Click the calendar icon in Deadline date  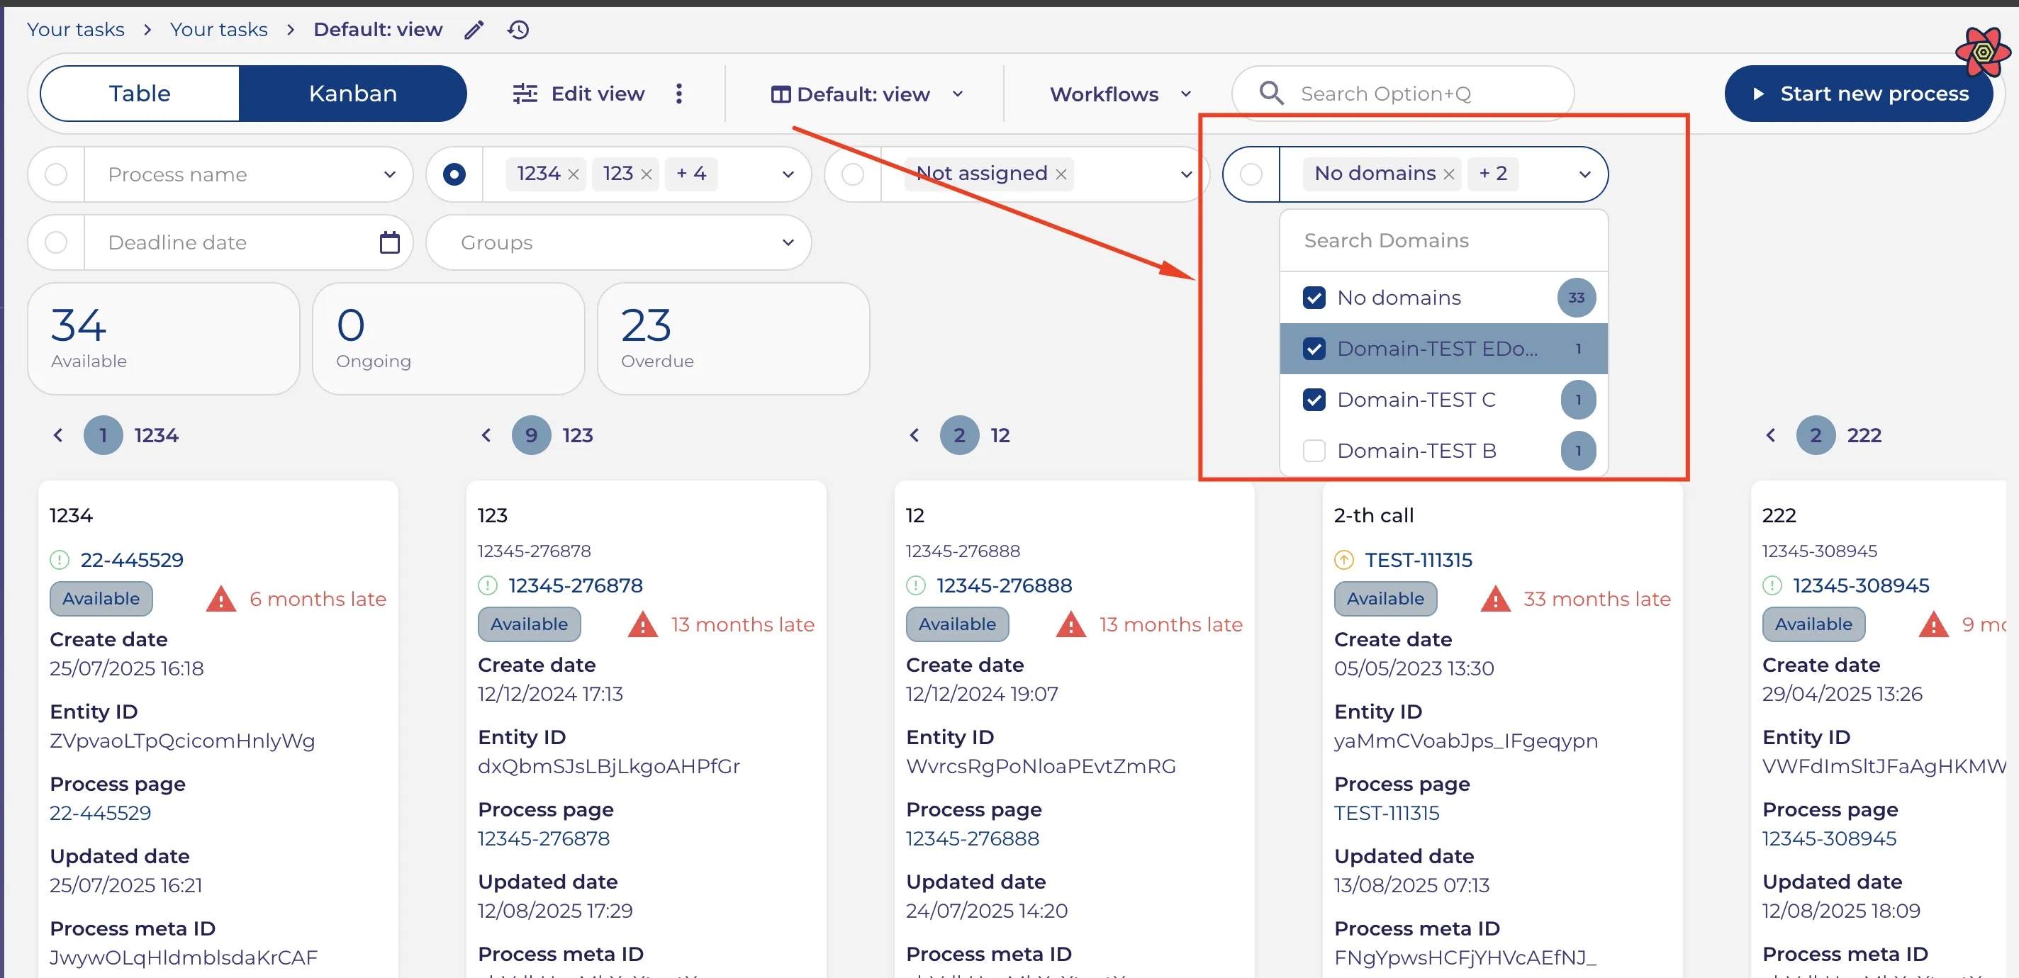pos(389,242)
